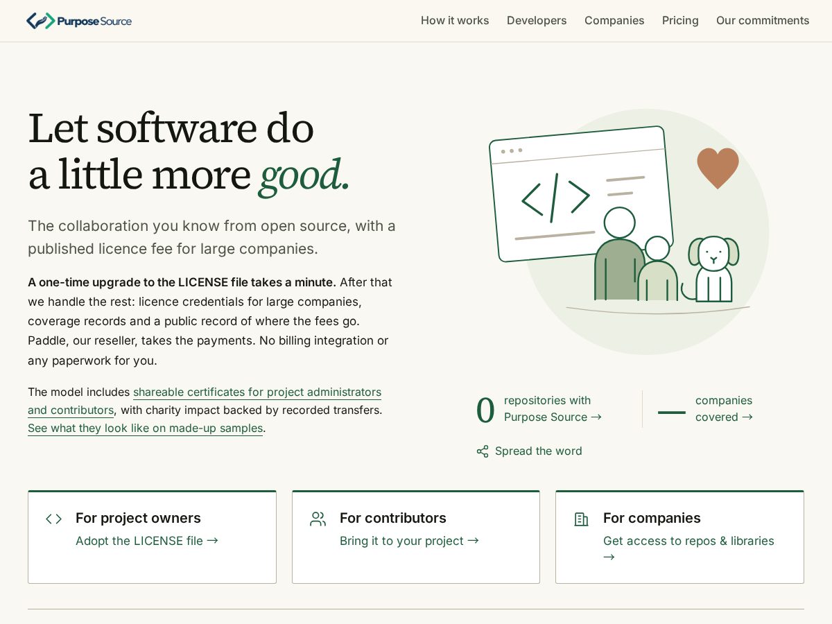Open the Pricing page from navigation
The image size is (832, 624).
(680, 21)
